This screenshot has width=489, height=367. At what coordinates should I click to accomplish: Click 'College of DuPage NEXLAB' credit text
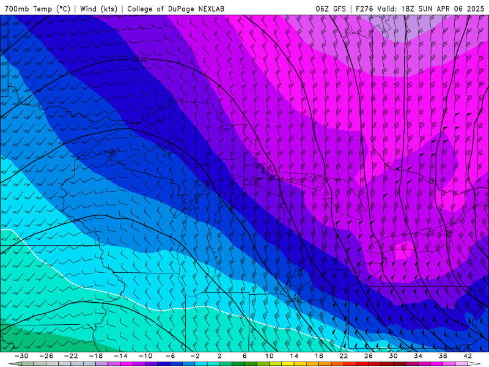[175, 9]
